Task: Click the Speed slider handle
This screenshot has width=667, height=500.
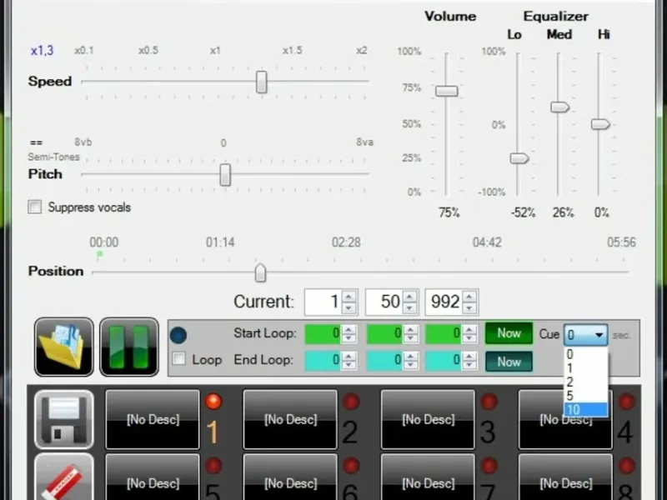Action: point(262,82)
